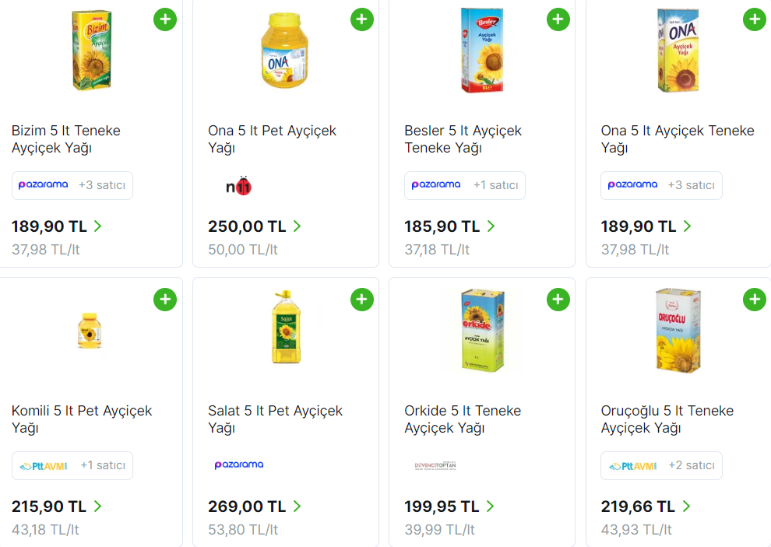Tap plus icon on Oruçoğlu Teneke card

click(754, 300)
